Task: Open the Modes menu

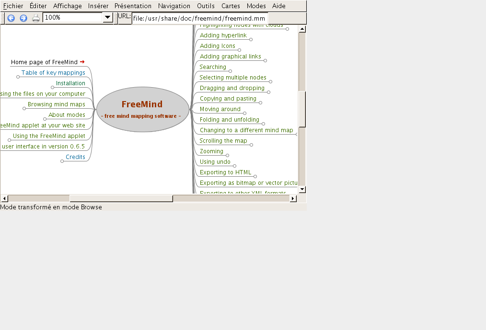Action: point(256,6)
